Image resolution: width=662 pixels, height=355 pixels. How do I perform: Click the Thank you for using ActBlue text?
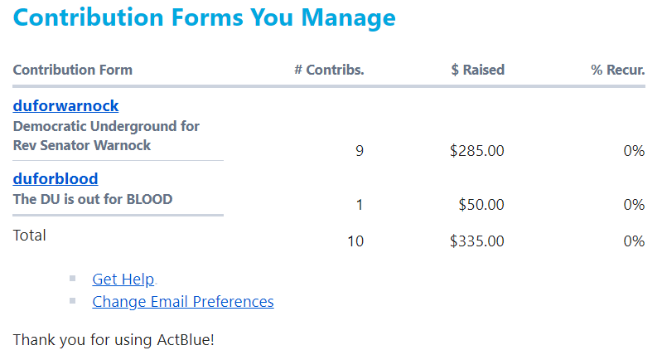(114, 339)
